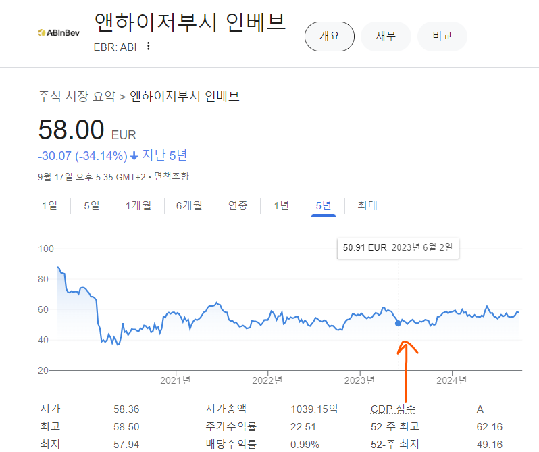Screen dimensions: 539x452
Task: Click the 50.91 EUR chart tooltip
Action: 398,248
